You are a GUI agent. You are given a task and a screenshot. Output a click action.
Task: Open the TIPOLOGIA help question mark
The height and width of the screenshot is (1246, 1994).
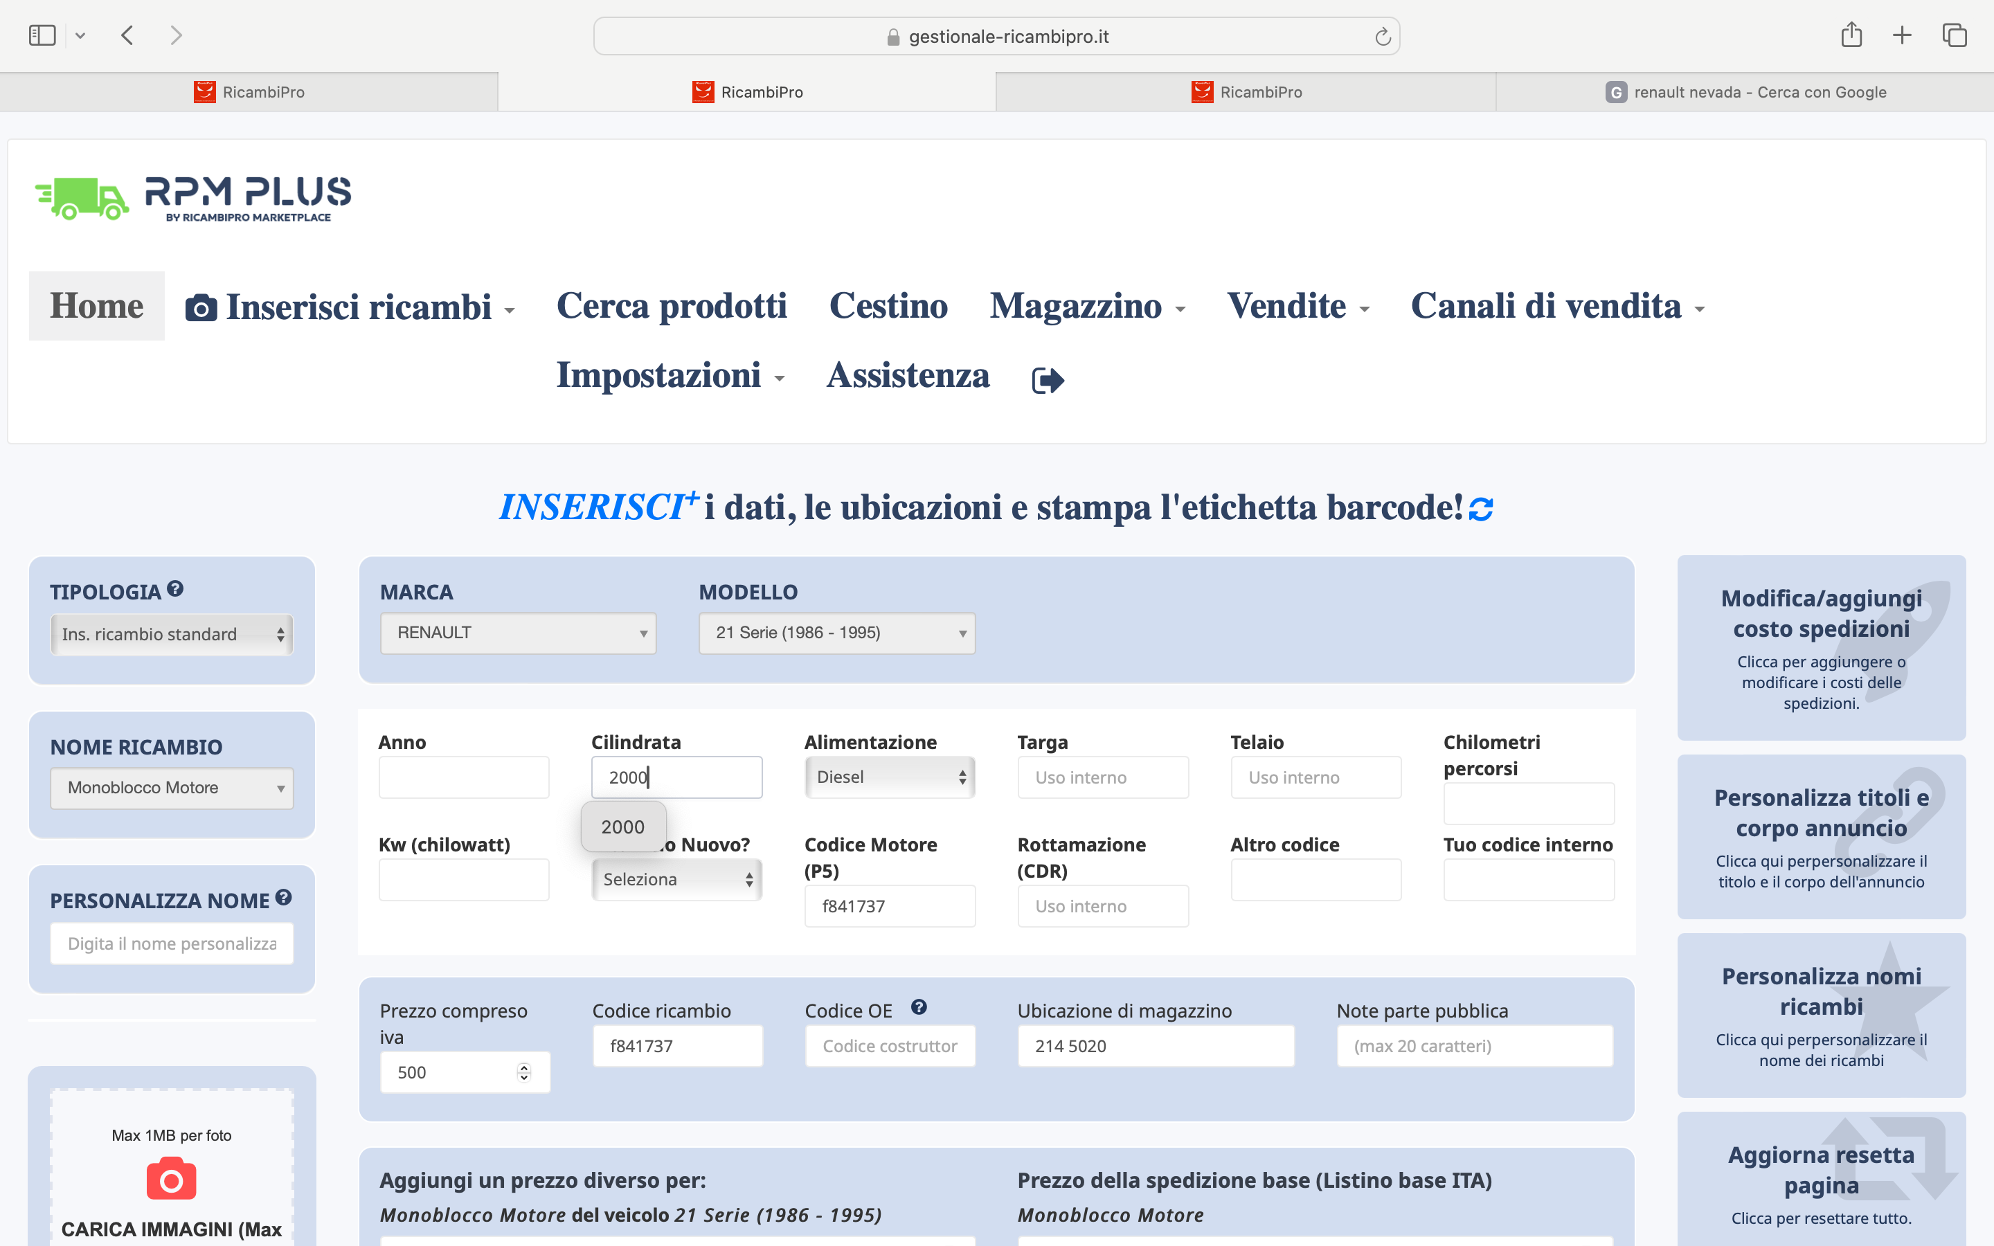pyautogui.click(x=174, y=588)
